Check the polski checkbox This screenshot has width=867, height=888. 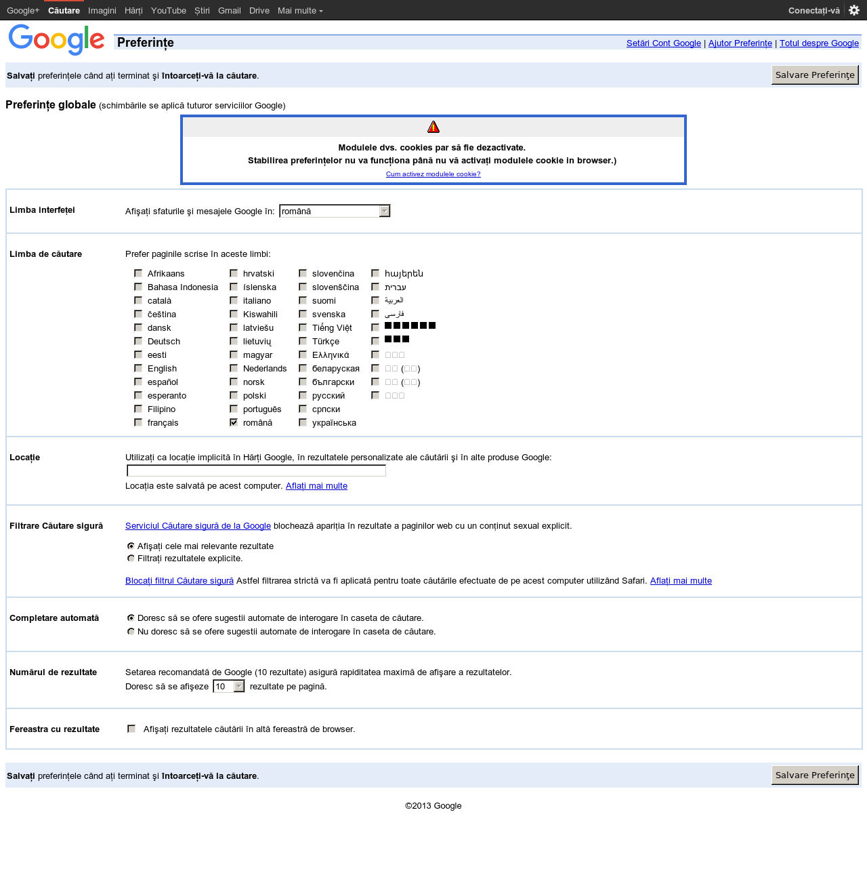pyautogui.click(x=234, y=395)
